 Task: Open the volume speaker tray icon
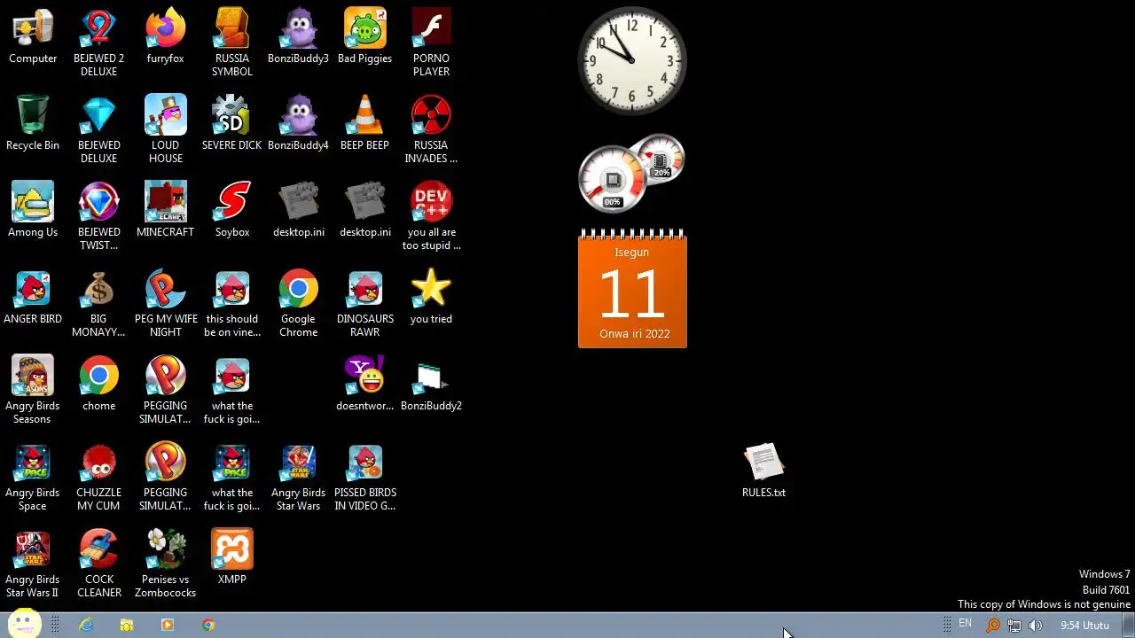tap(1036, 626)
